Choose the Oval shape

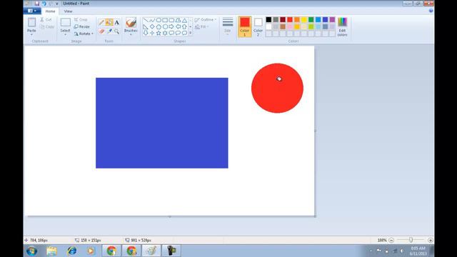point(159,20)
